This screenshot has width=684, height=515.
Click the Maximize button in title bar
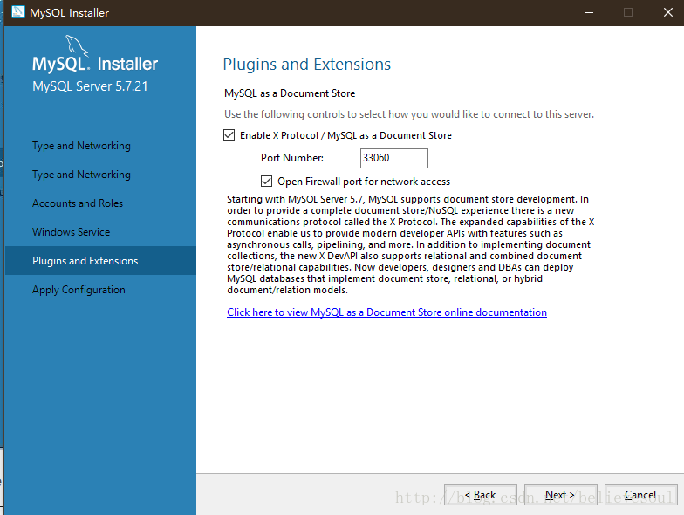[x=628, y=12]
